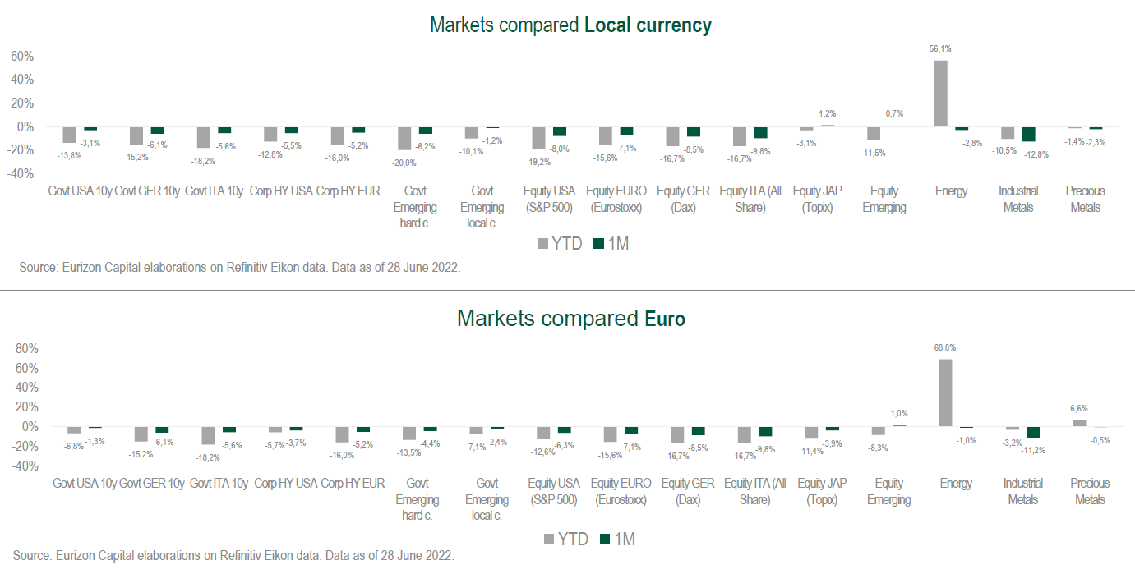The width and height of the screenshot is (1135, 574).
Task: Select the -19,2% Equity USA YTD bar
Action: coord(538,138)
